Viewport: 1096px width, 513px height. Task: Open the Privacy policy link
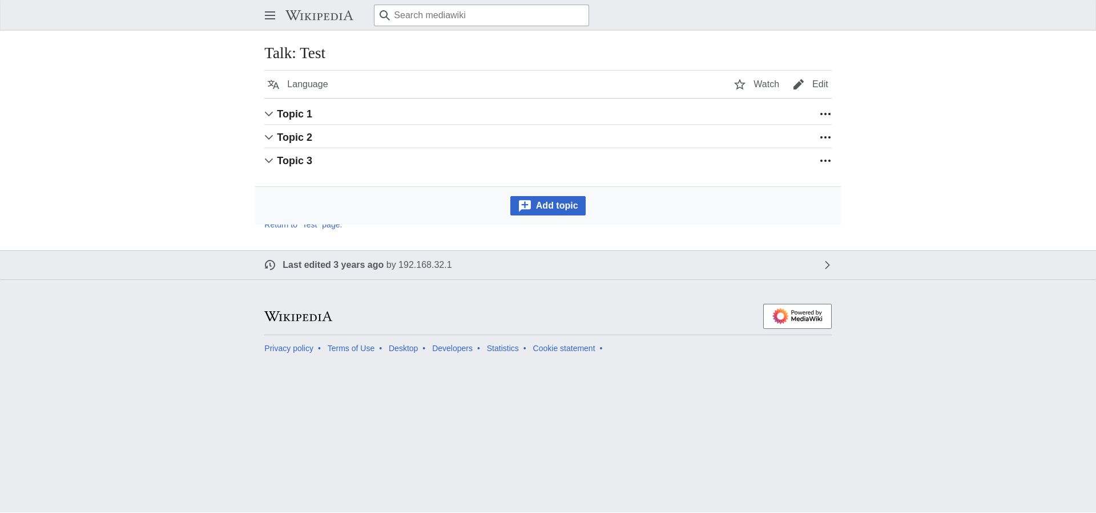tap(289, 348)
